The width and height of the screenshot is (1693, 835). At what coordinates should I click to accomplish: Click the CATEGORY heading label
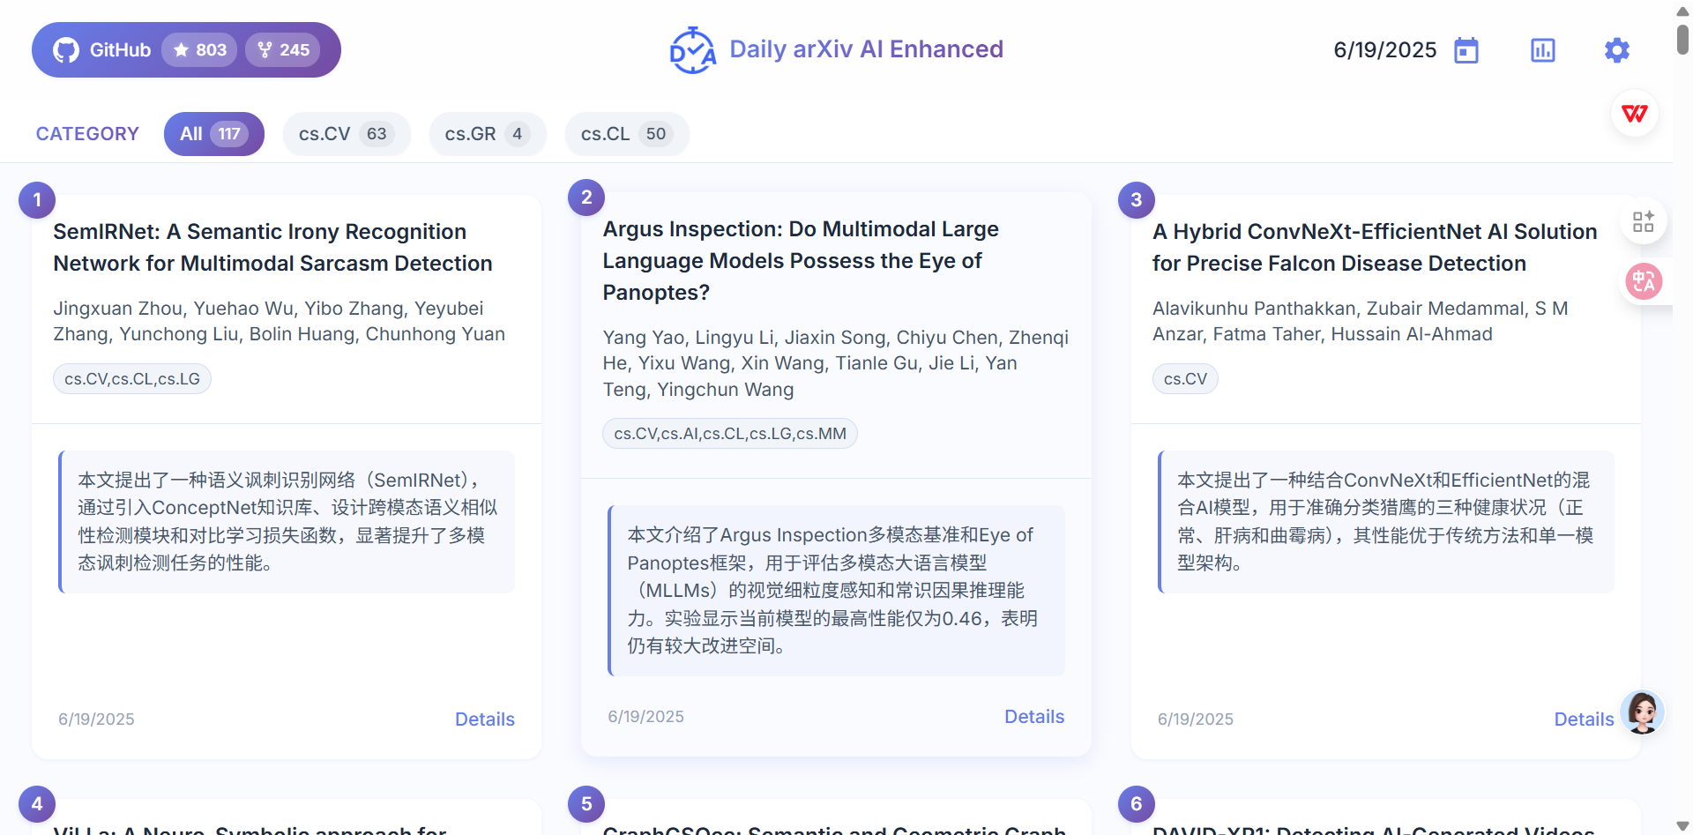coord(87,133)
